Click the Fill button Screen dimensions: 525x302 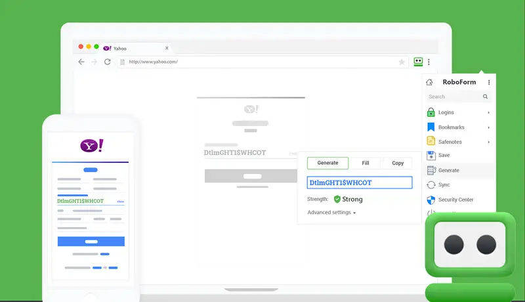click(366, 163)
